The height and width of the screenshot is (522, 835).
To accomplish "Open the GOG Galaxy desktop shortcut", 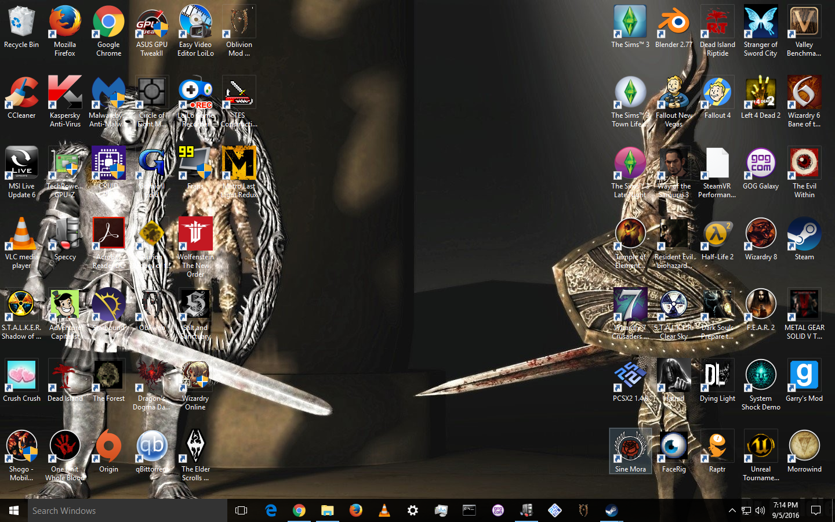I will tap(761, 169).
